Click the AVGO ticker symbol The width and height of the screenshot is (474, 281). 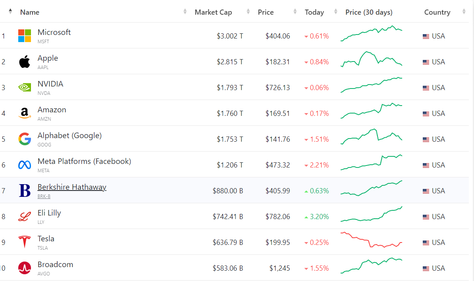[x=44, y=274]
